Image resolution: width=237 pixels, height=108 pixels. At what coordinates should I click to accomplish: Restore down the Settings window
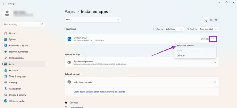point(226,2)
